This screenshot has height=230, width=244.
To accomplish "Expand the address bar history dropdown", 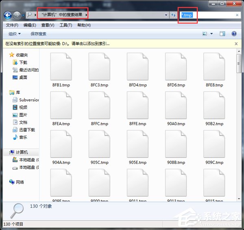I will click(166, 15).
